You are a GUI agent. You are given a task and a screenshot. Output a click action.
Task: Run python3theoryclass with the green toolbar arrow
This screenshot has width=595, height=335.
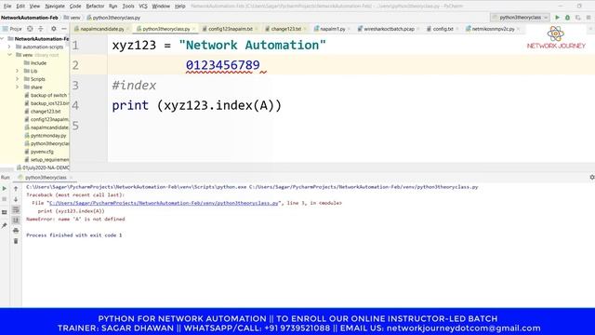pos(558,18)
